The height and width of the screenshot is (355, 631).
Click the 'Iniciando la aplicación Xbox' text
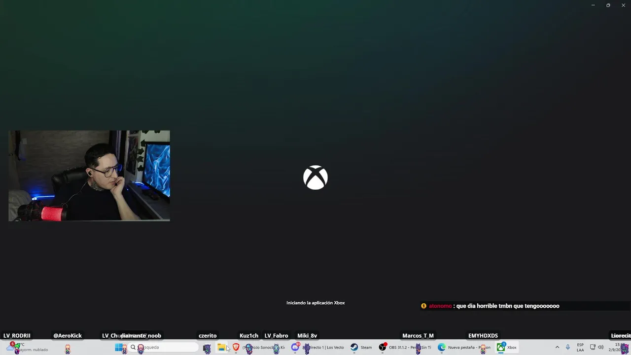pyautogui.click(x=315, y=303)
